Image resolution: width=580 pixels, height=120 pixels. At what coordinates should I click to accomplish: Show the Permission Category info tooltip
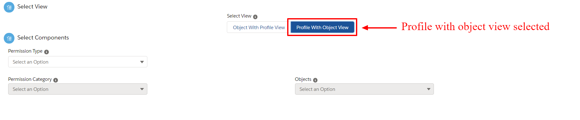(56, 80)
